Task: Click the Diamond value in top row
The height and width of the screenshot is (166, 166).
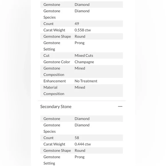Action: tap(82, 5)
